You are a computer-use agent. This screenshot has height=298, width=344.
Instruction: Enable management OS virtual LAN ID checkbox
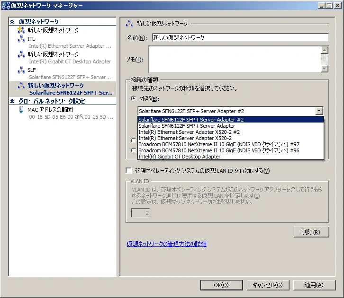point(128,170)
